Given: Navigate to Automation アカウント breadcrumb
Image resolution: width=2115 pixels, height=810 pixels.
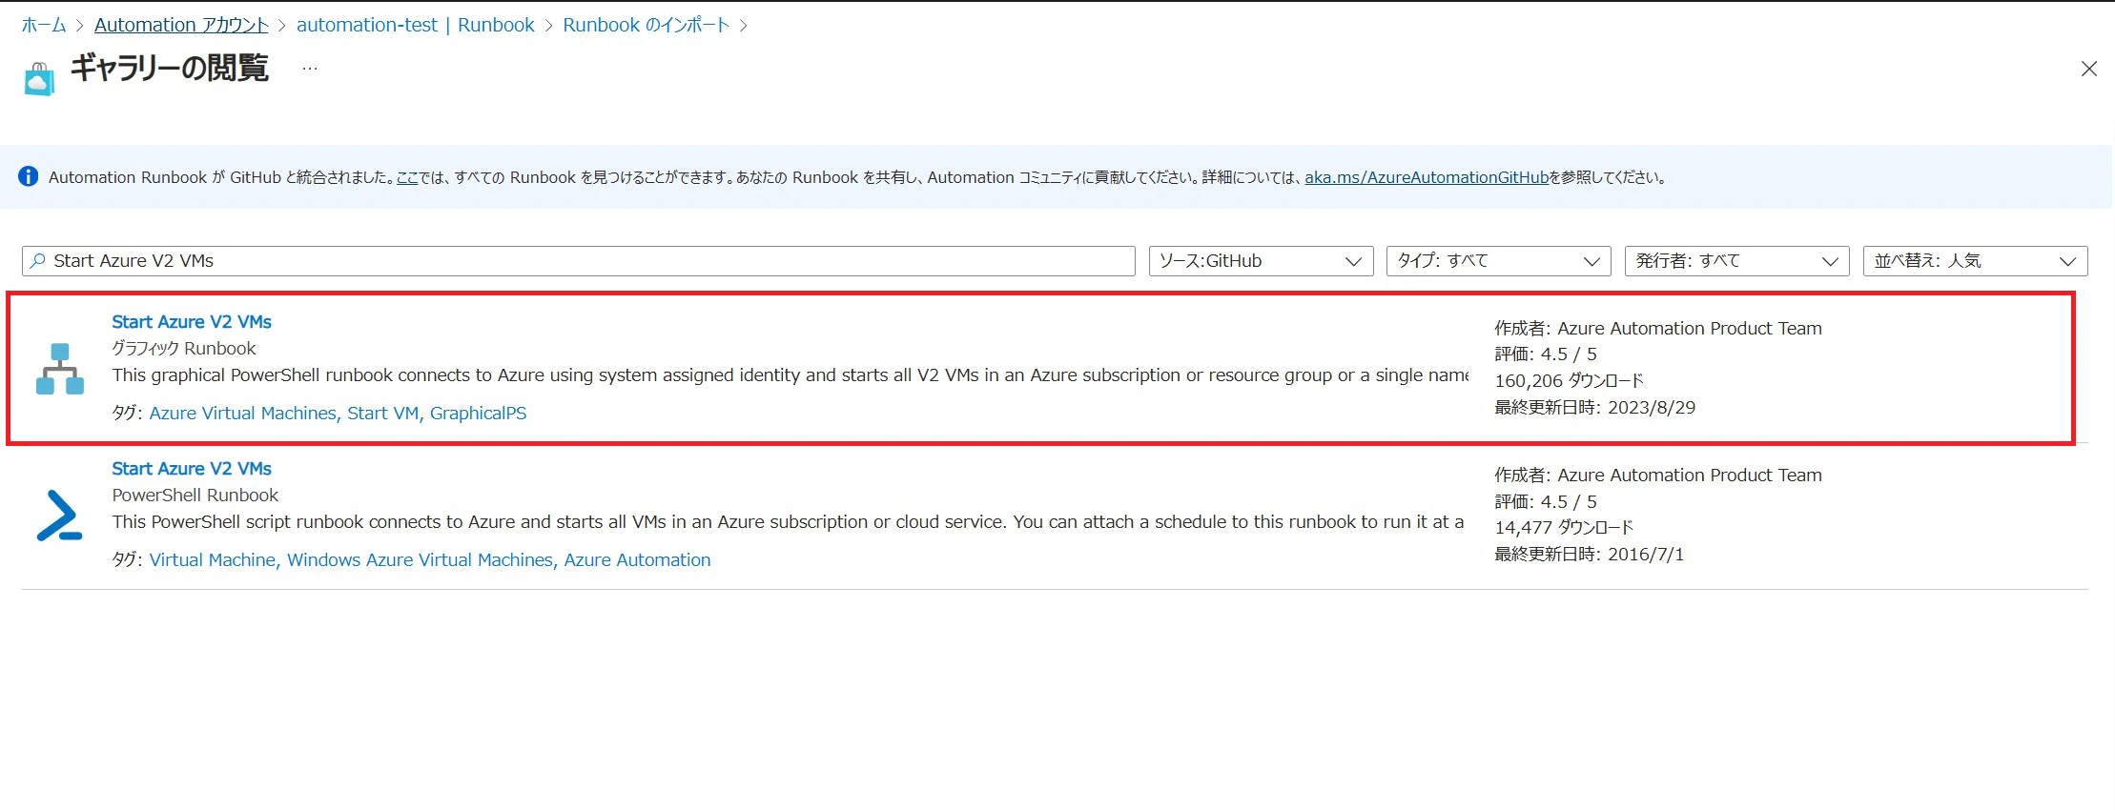Looking at the screenshot, I should 181,25.
